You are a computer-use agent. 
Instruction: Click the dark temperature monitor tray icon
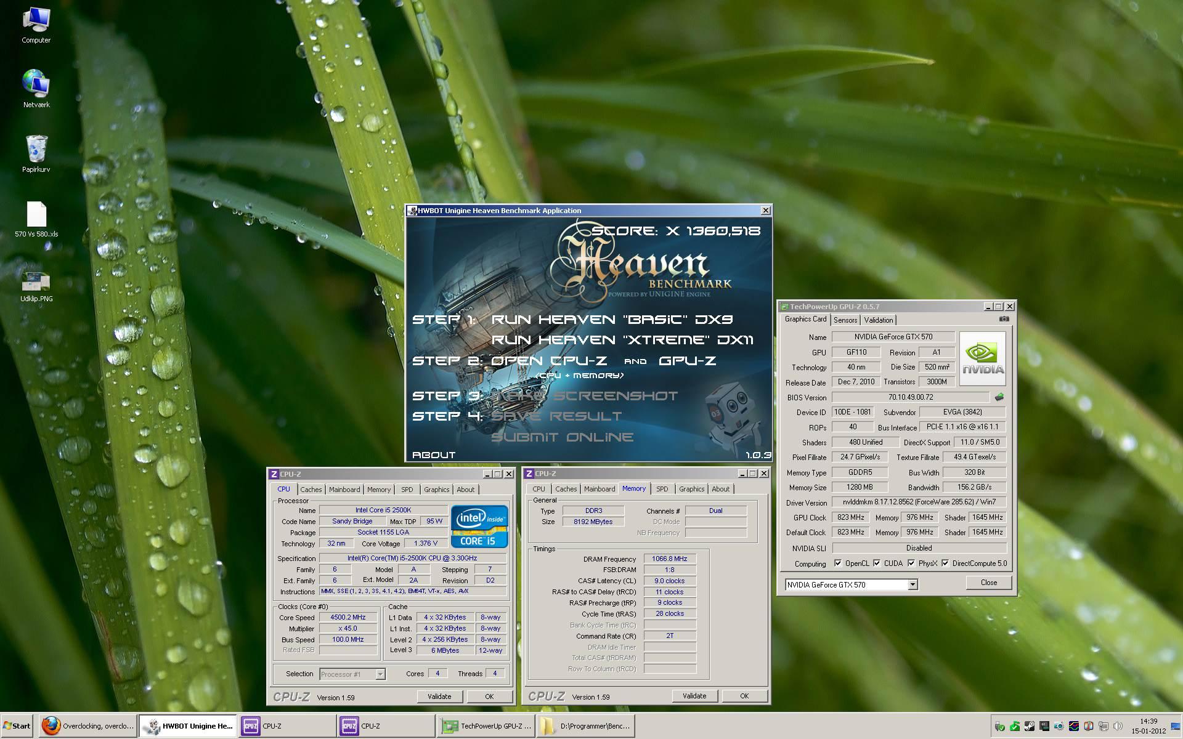click(1044, 726)
